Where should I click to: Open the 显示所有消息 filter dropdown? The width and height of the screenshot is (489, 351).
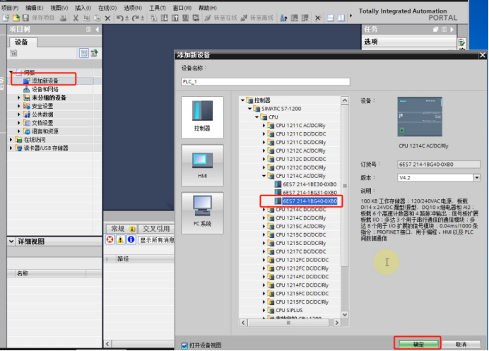pyautogui.click(x=157, y=240)
